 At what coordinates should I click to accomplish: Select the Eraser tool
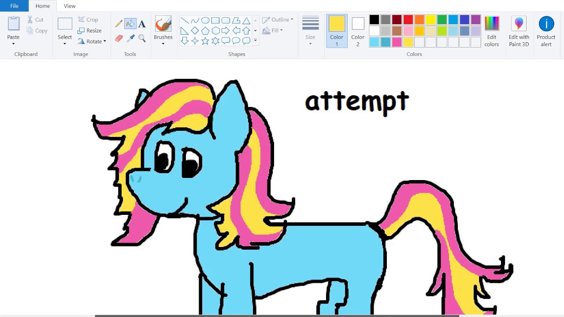(x=119, y=38)
